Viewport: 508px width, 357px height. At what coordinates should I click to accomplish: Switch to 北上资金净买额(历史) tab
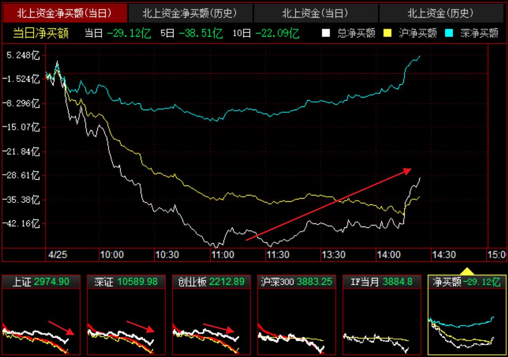pyautogui.click(x=190, y=14)
